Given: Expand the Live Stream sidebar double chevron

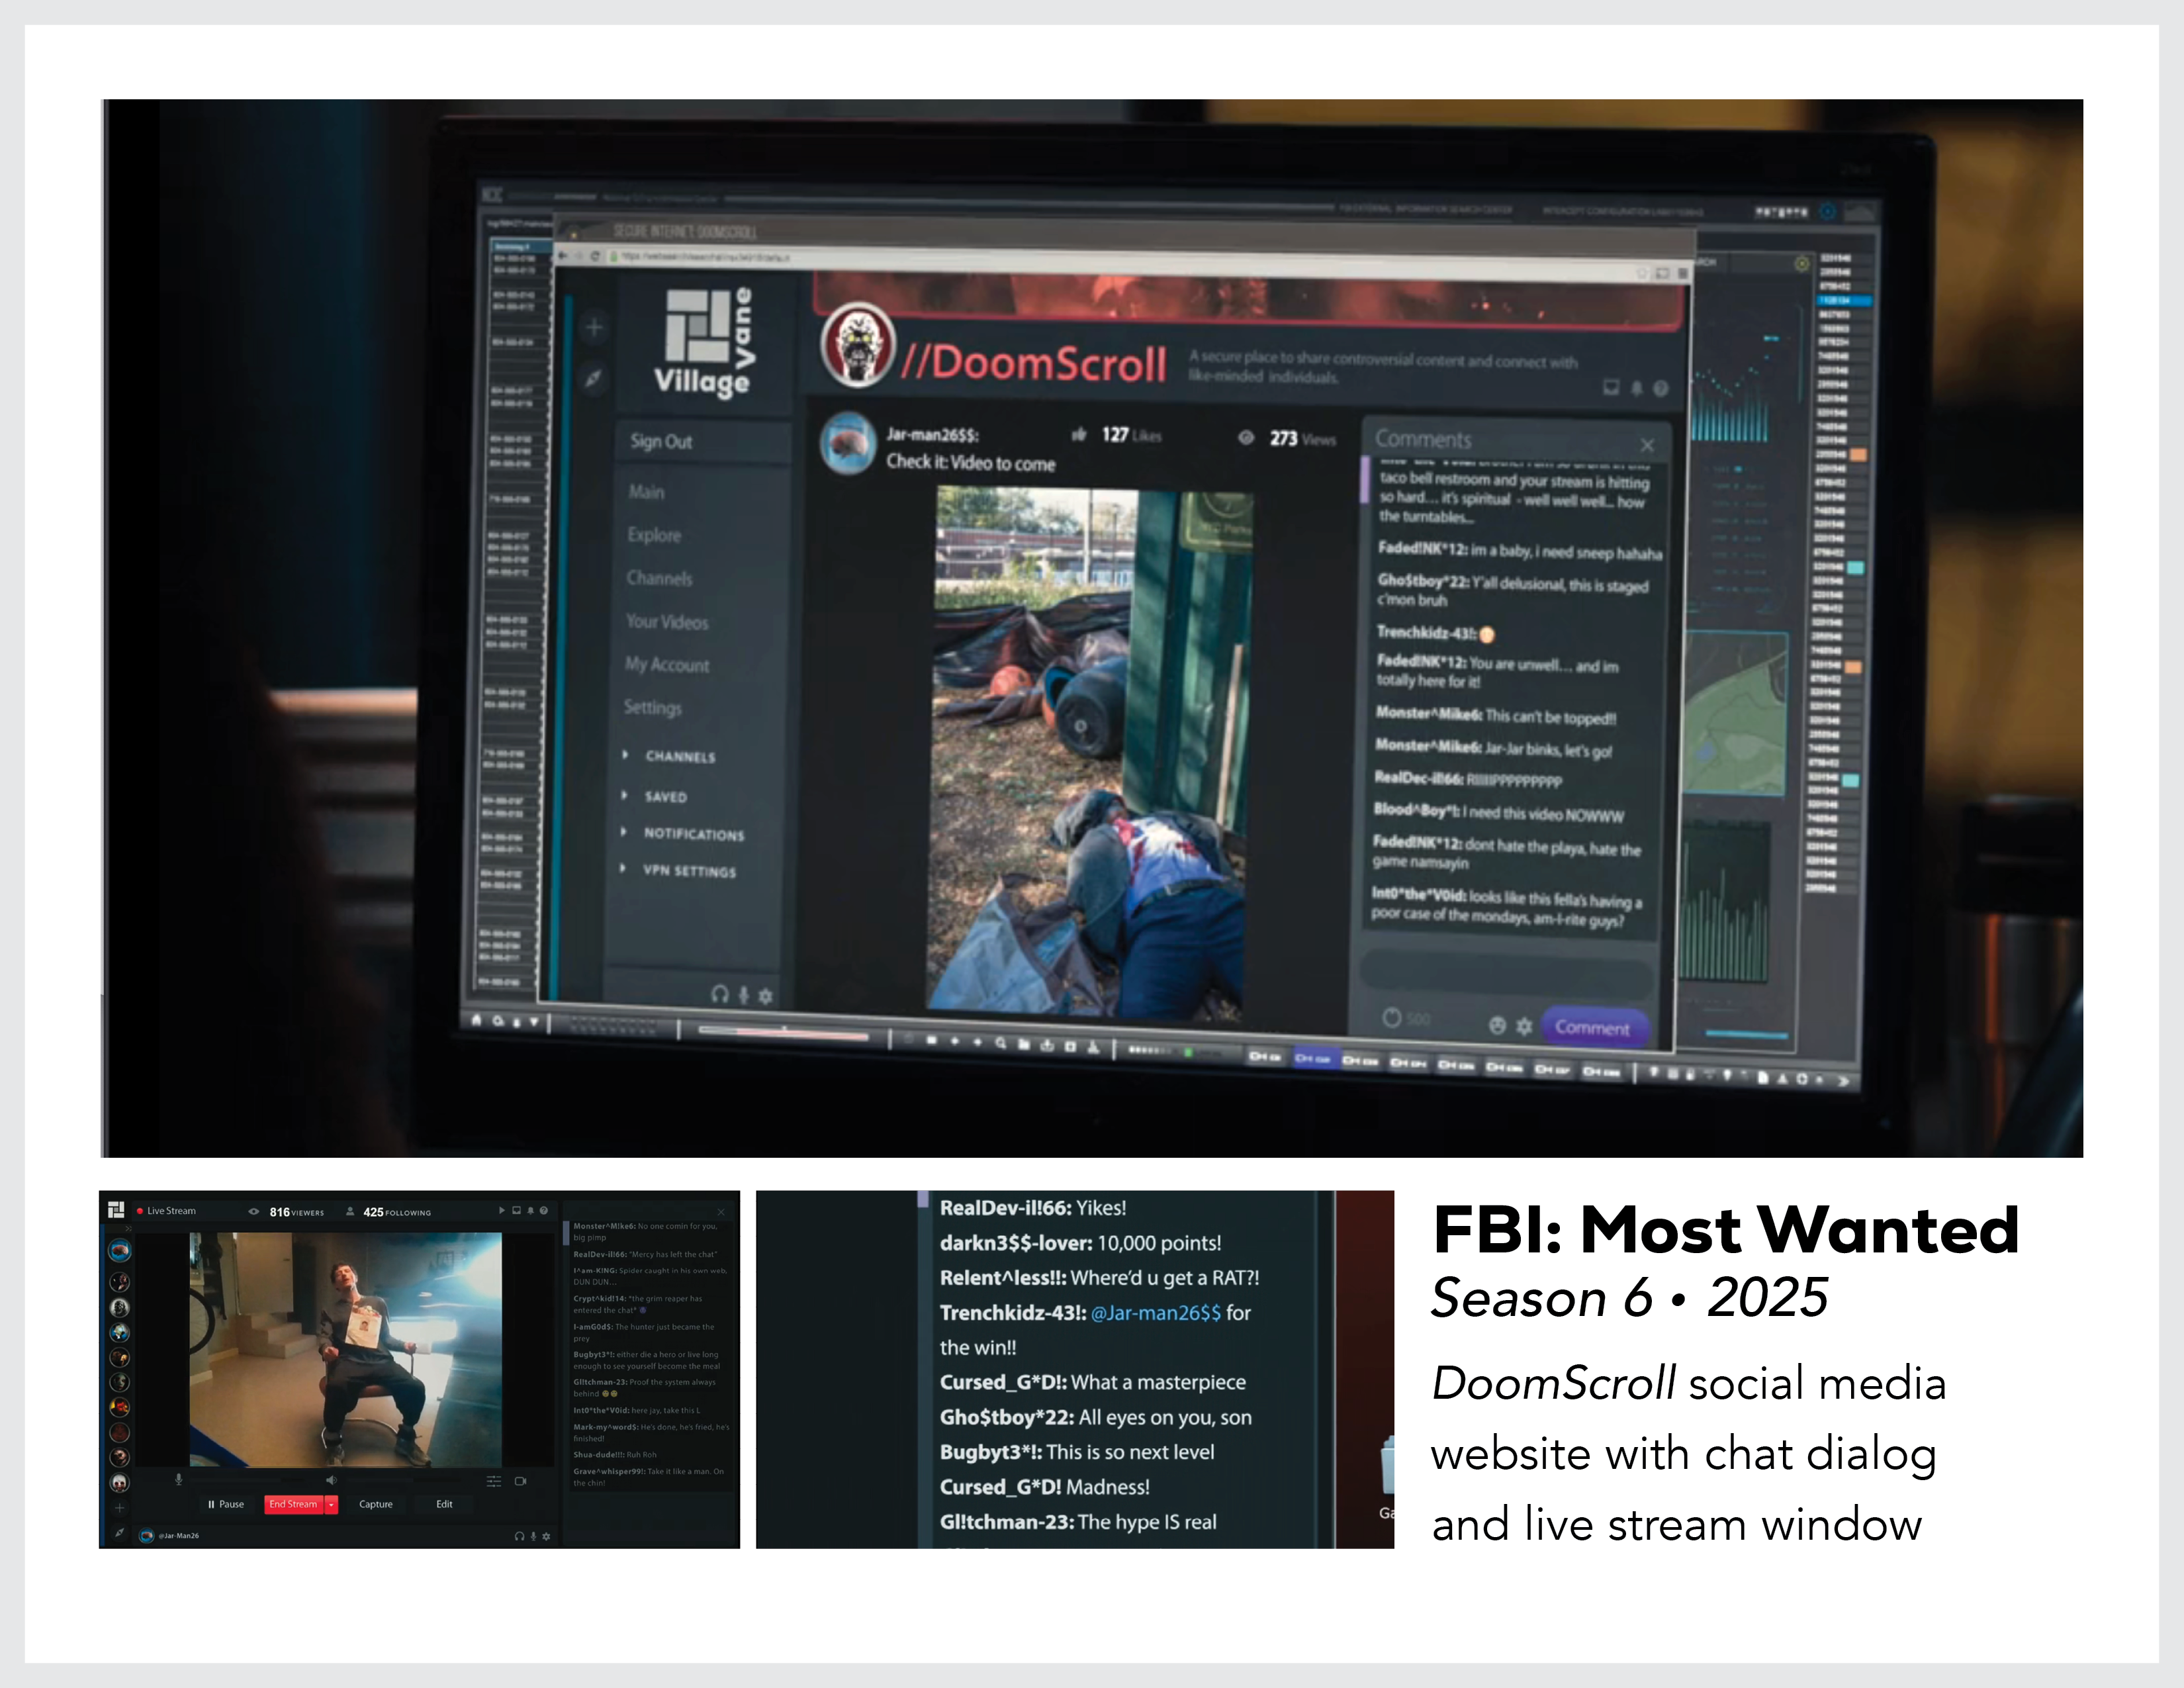Looking at the screenshot, I should (128, 1229).
